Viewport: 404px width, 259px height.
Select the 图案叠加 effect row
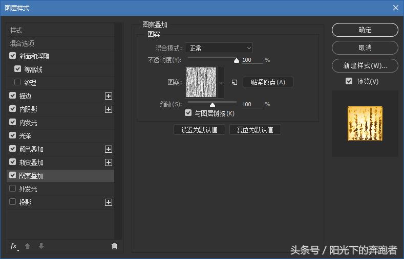click(60, 176)
